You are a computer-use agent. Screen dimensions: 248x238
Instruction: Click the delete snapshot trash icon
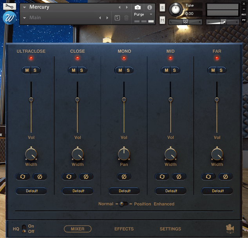pos(126,18)
